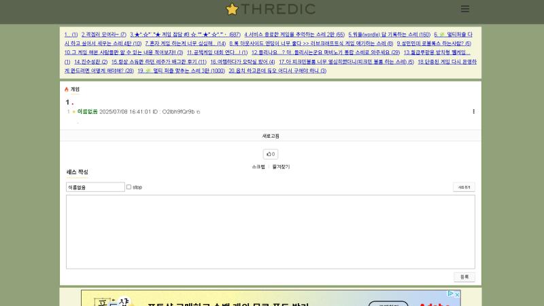
Task: Click the thread title heading 1 .
Action: click(x=69, y=102)
